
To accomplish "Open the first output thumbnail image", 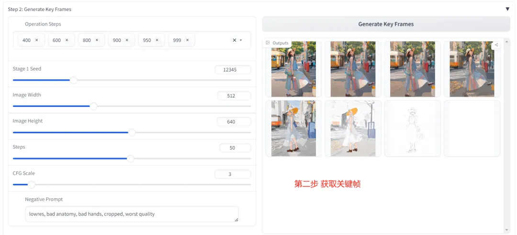I will pyautogui.click(x=293, y=69).
